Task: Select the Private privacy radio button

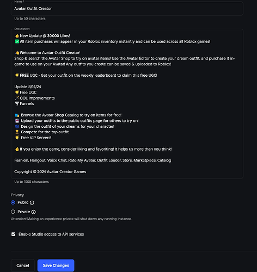Action: tap(13, 212)
